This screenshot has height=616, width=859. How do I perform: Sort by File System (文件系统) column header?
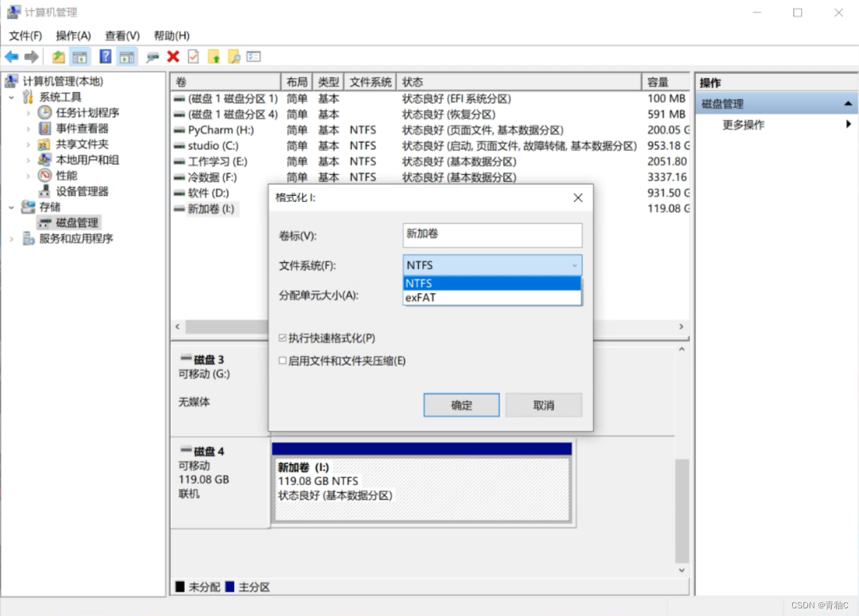(371, 82)
